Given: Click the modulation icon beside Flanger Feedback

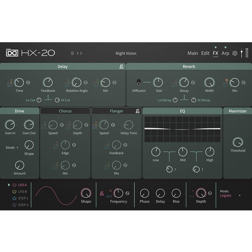Looking at the screenshot, I should pos(125,145).
